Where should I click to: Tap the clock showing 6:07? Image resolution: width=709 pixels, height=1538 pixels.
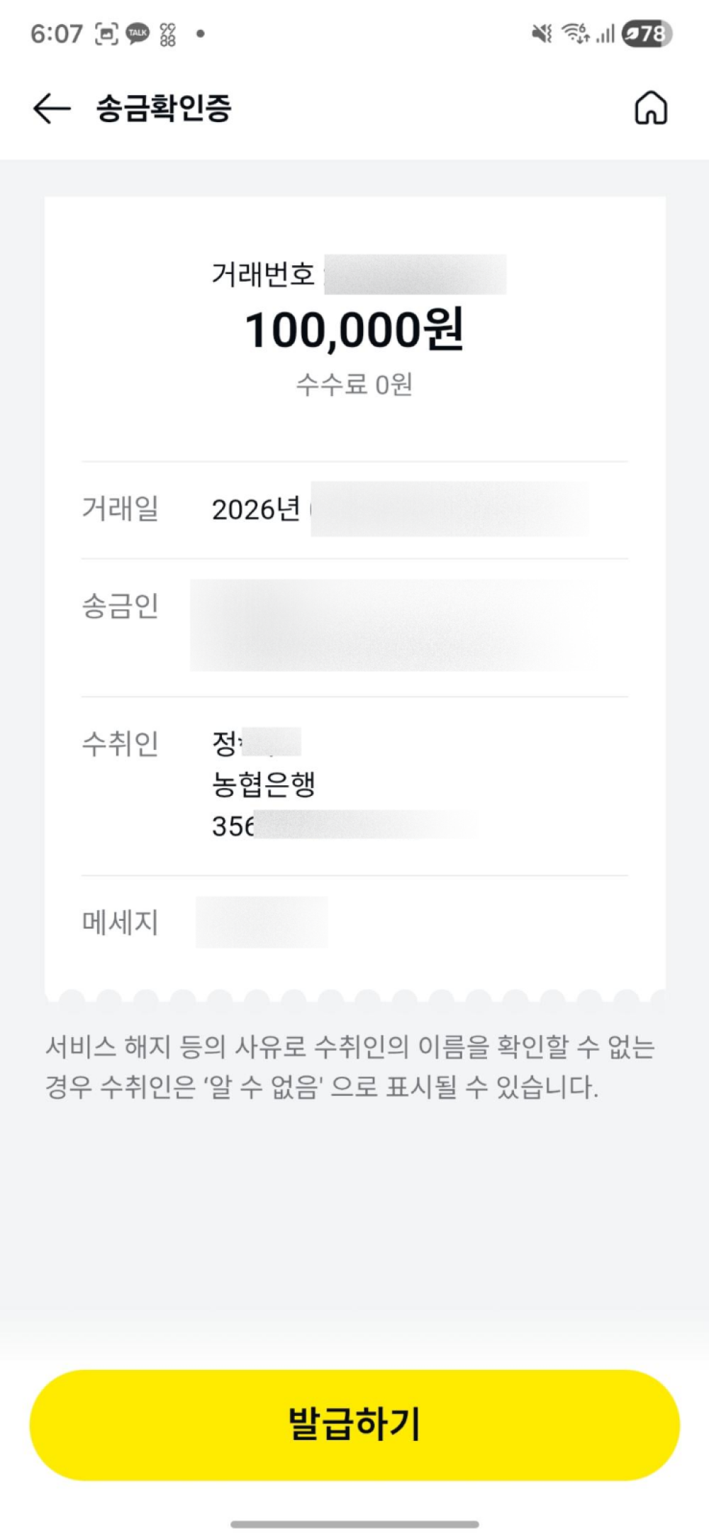coord(57,33)
